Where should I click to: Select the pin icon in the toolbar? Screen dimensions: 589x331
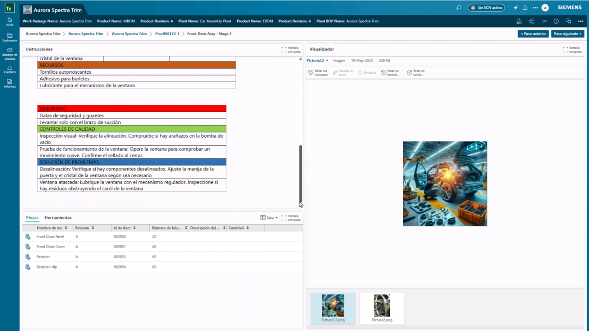[x=544, y=21]
